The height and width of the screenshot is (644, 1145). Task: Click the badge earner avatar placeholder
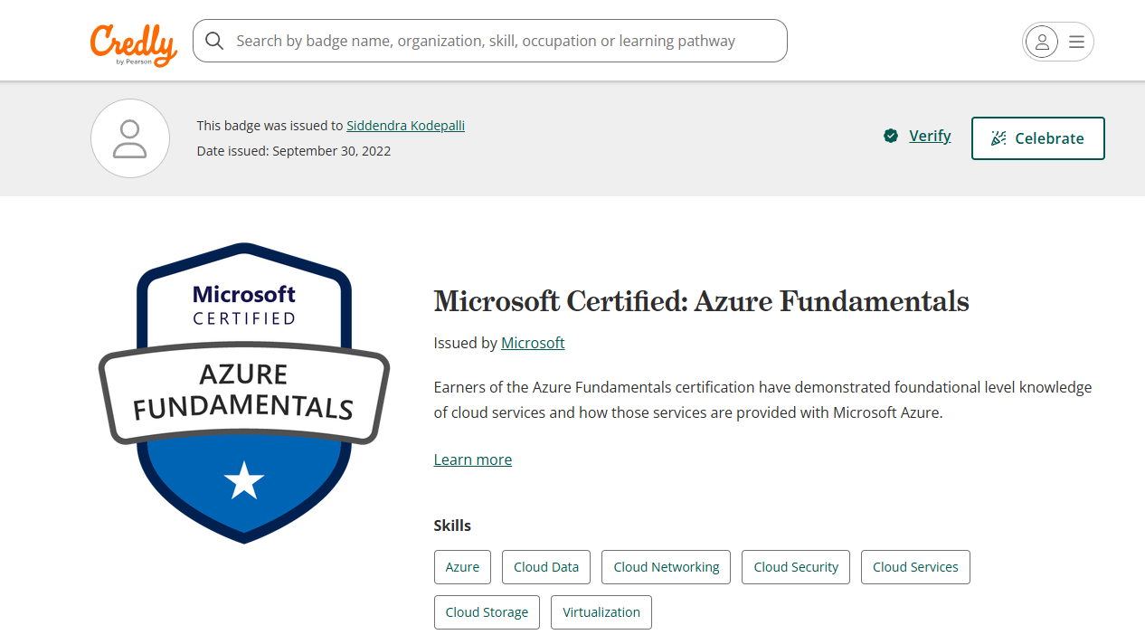point(130,138)
